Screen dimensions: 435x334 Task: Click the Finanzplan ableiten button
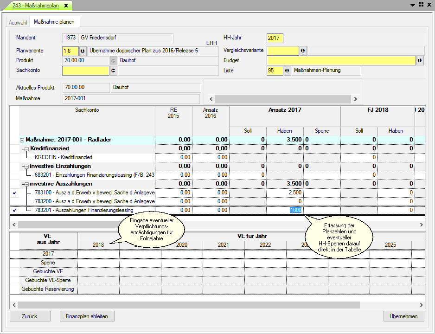[x=87, y=316]
